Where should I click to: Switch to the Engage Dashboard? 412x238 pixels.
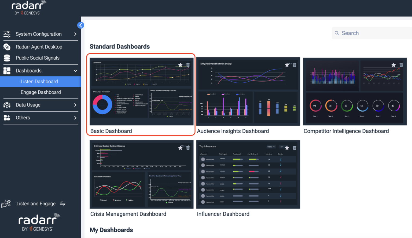[41, 92]
